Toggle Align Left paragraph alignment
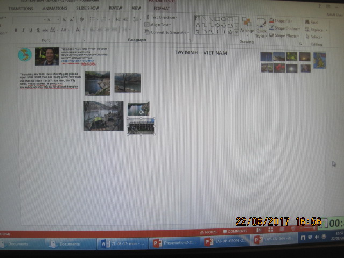Image resolution: width=344 pixels, height=258 pixels. [92, 30]
